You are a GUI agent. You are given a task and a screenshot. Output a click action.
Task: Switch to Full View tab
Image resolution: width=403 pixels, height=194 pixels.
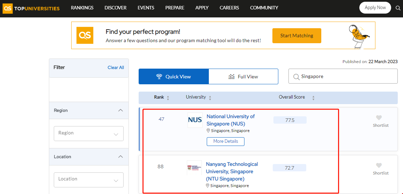[x=243, y=77]
